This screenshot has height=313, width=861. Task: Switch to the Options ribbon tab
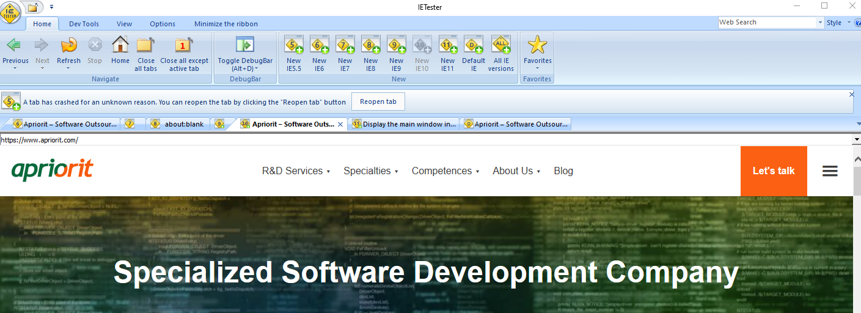coord(163,24)
